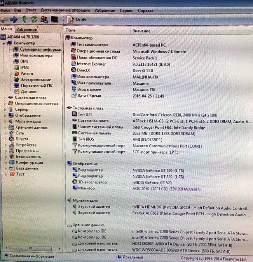The height and width of the screenshot is (262, 253).
Task: Click the Тест tree icon
Action: tap(12, 174)
